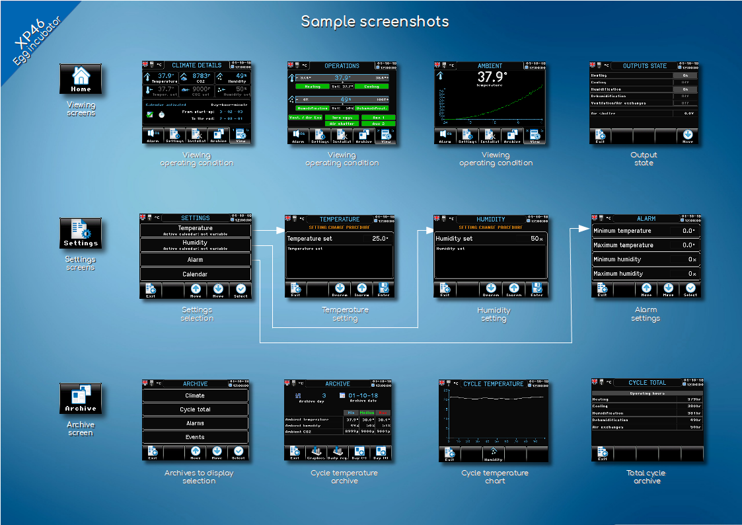The height and width of the screenshot is (525, 742).
Task: Click 'Ambient temperature' row in Archive table
Action: tap(338, 419)
